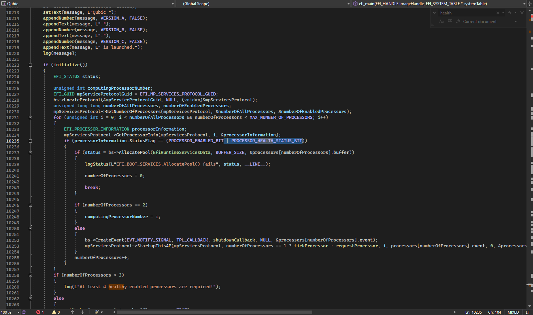
Task: Collapse else block at line 10250
Action: (x=30, y=228)
